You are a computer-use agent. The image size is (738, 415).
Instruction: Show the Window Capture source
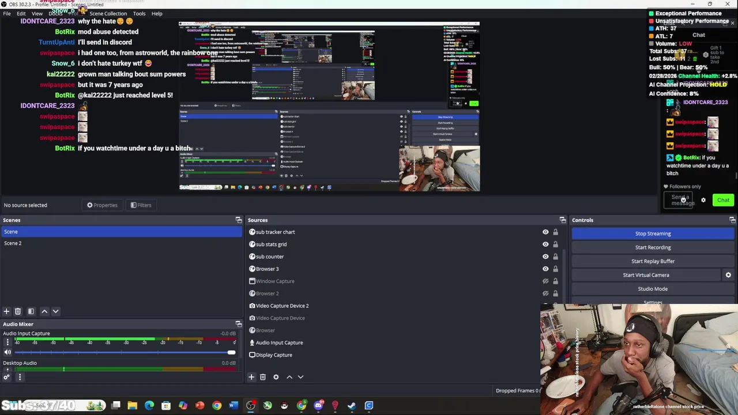tap(545, 281)
